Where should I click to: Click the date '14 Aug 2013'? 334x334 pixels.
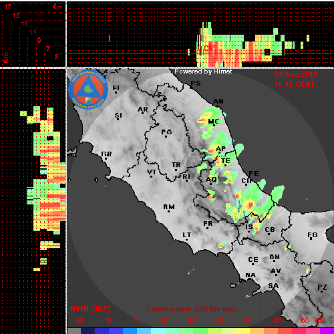(296, 74)
